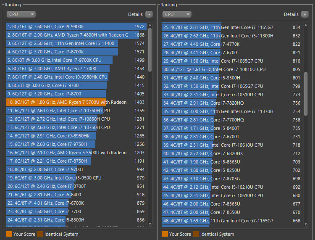This screenshot has height=240, width=315.
Task: Click scroll up arrow in left ranking list
Action: tap(150, 25)
